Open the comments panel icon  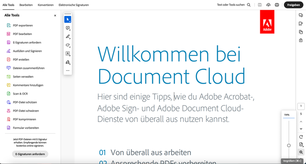(x=301, y=16)
